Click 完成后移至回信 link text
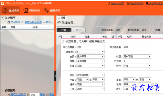This screenshot has height=96, width=163. pos(33,22)
